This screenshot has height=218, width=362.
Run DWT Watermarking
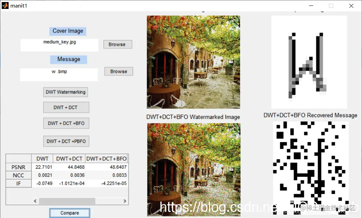tap(66, 92)
